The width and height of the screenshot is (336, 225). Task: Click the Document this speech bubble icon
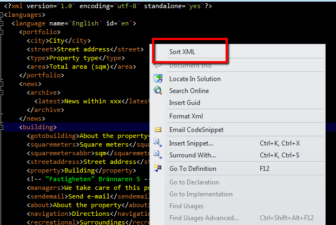[x=158, y=65]
